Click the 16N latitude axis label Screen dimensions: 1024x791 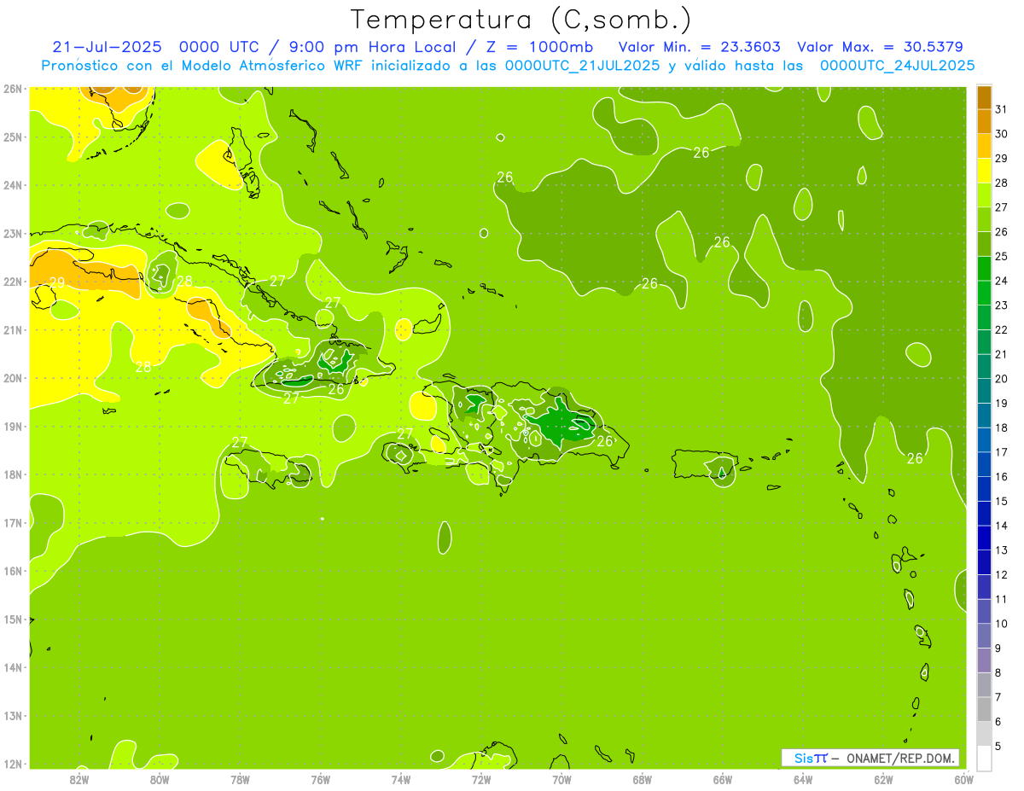point(12,571)
